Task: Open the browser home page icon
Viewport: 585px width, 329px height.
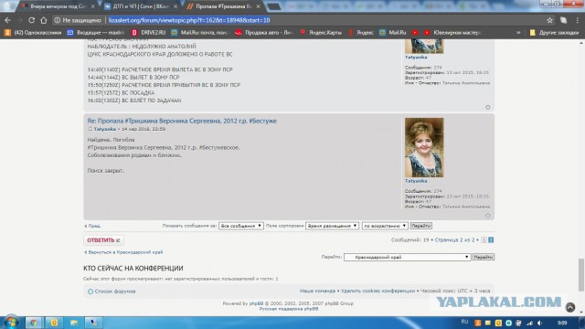Action: (x=44, y=20)
